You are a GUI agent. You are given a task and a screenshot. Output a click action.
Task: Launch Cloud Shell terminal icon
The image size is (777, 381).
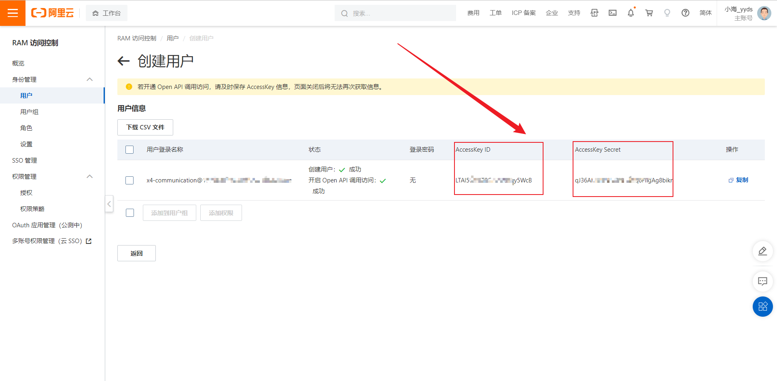(x=613, y=13)
